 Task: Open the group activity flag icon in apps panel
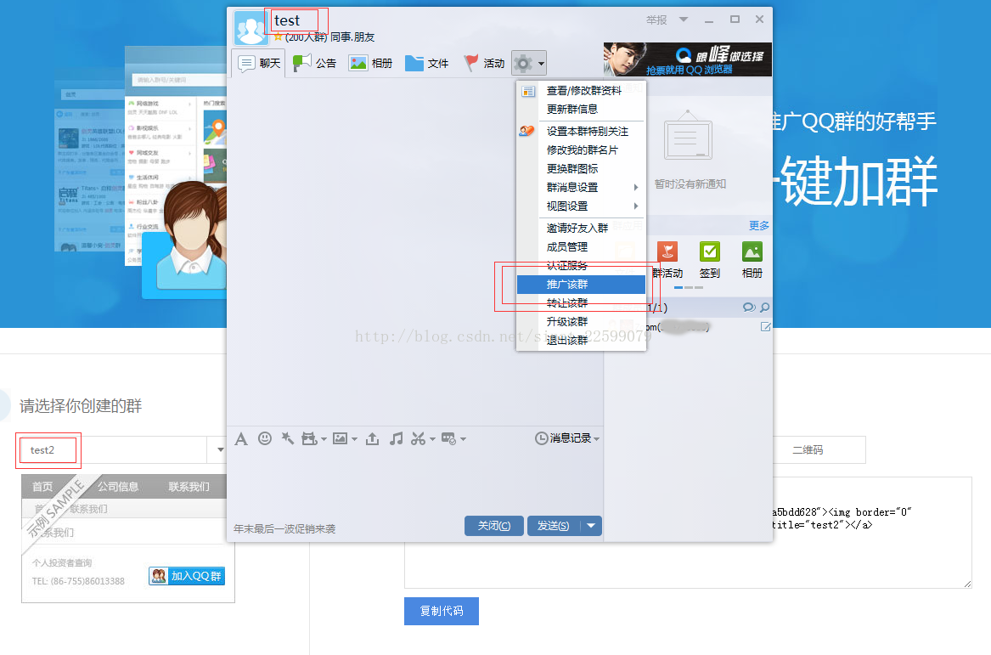tap(667, 251)
